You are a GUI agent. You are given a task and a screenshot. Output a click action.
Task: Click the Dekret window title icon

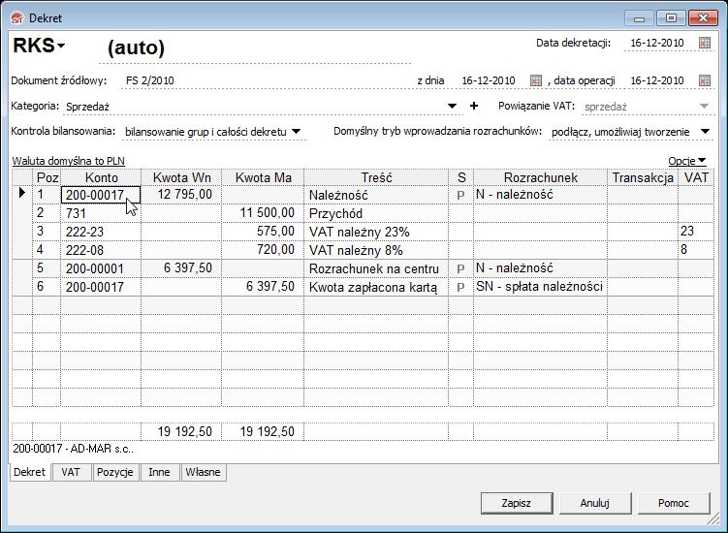click(x=16, y=16)
